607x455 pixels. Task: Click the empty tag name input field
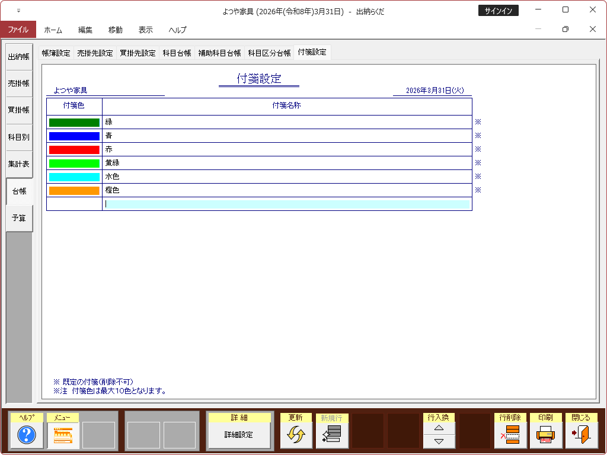(x=287, y=204)
